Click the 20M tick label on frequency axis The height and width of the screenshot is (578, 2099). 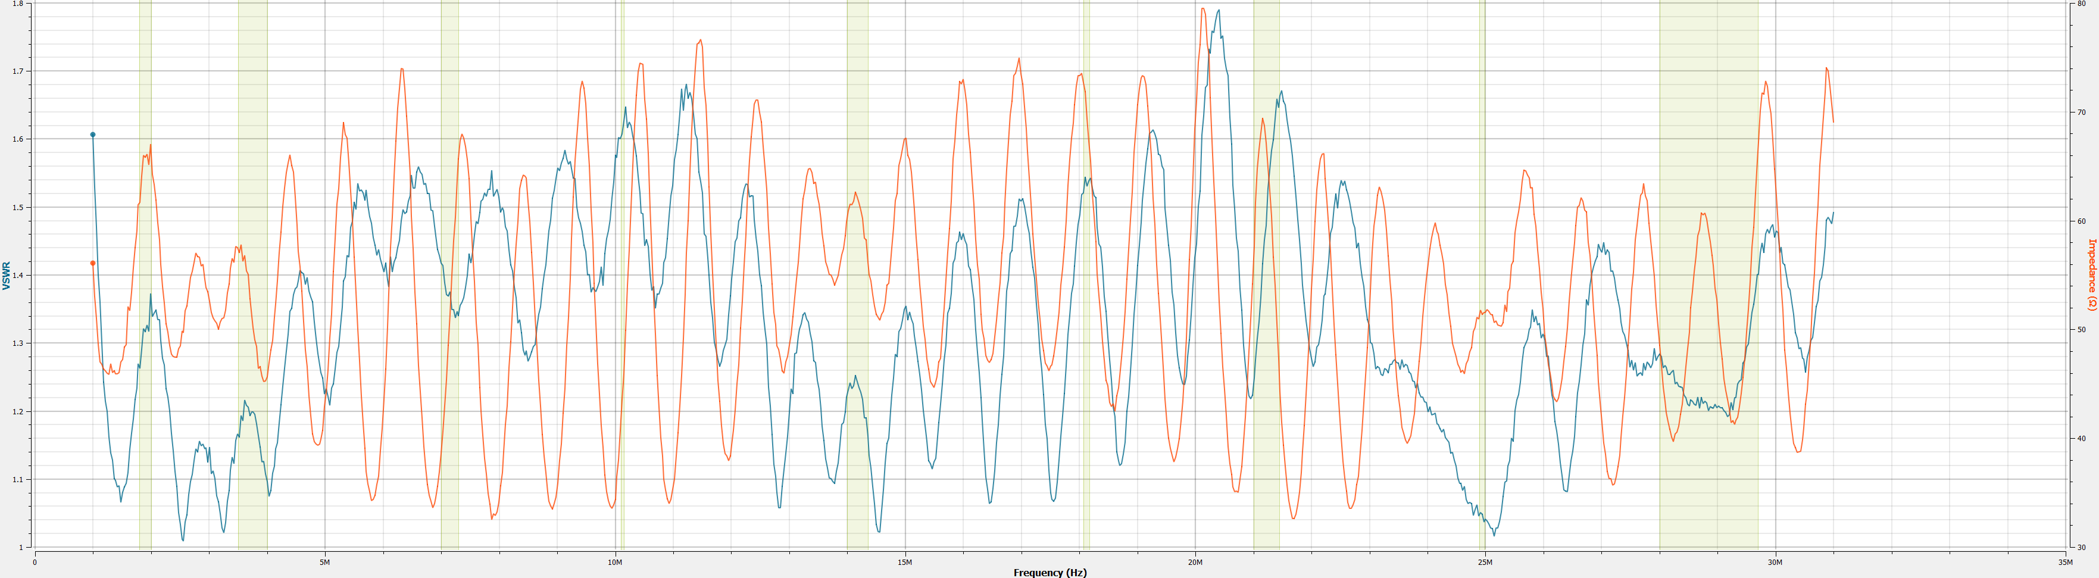1195,562
